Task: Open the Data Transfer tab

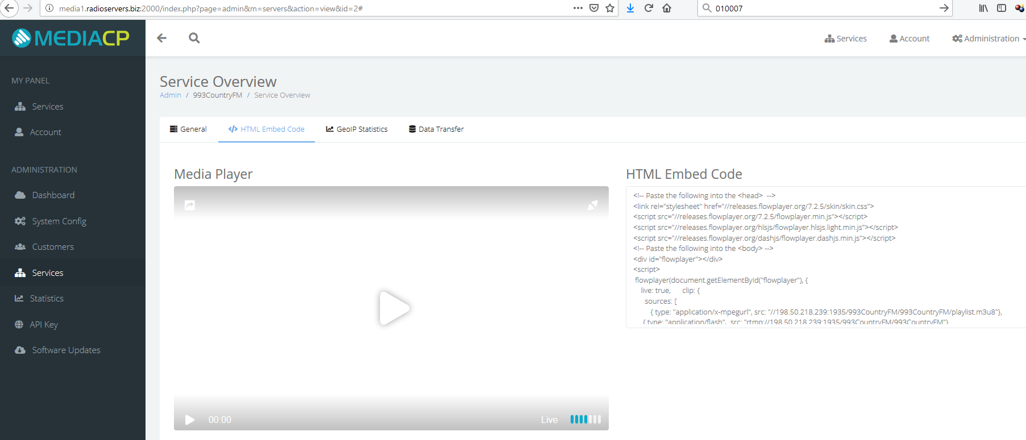Action: [x=436, y=129]
